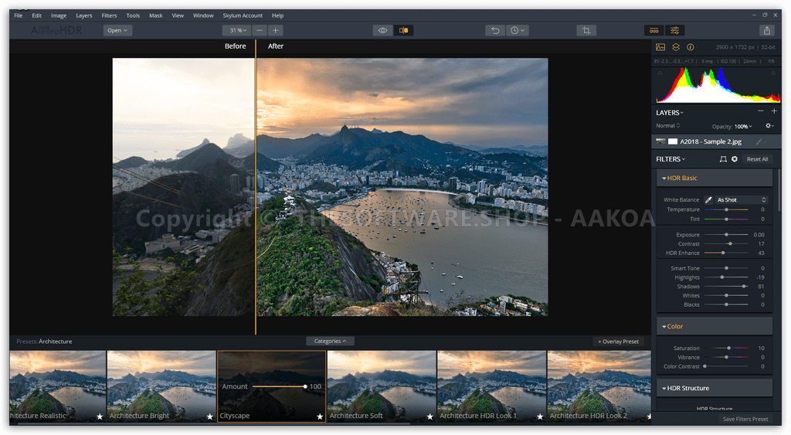This screenshot has height=435, width=791.
Task: Click the Shadows slider track
Action: point(726,287)
